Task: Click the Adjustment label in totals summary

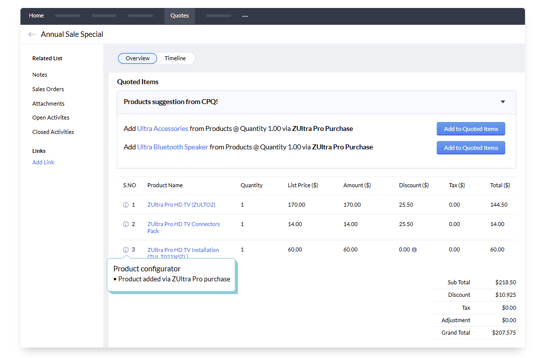Action: click(455, 320)
